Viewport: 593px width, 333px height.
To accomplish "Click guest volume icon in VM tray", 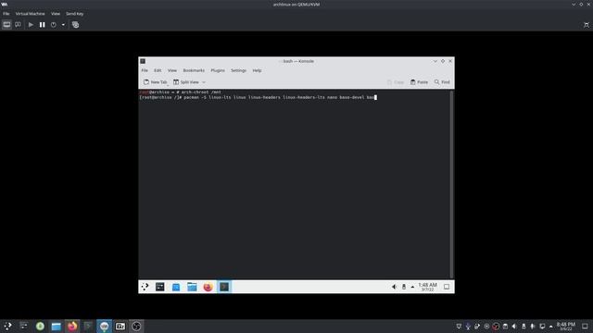I will (x=394, y=287).
